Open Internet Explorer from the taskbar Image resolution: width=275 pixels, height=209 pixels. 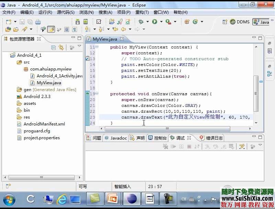click(62, 199)
